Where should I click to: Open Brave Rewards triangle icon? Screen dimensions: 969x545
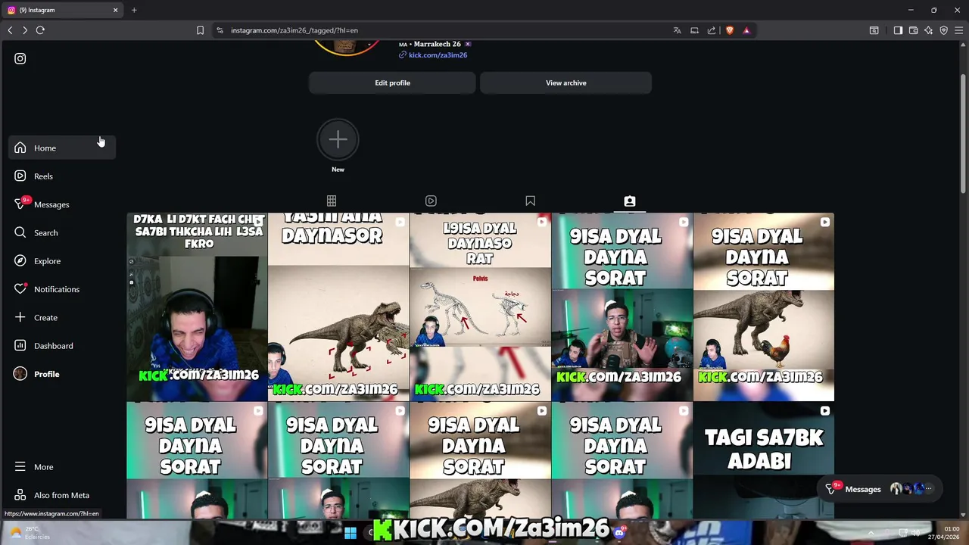click(x=746, y=30)
